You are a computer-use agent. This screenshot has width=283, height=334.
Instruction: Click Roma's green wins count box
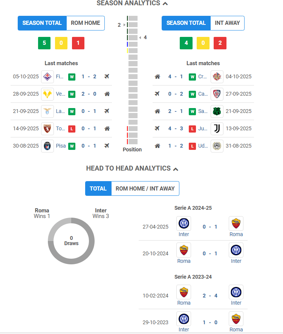pyautogui.click(x=44, y=43)
